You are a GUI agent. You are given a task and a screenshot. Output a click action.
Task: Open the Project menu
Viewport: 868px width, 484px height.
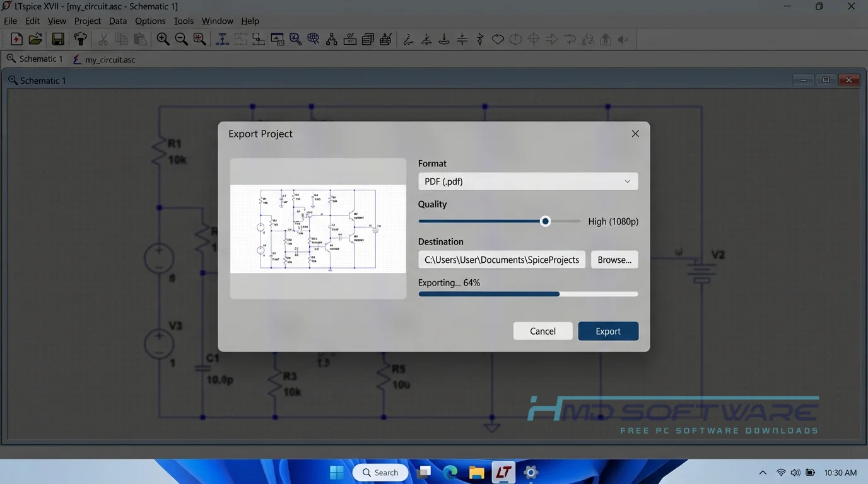click(87, 21)
